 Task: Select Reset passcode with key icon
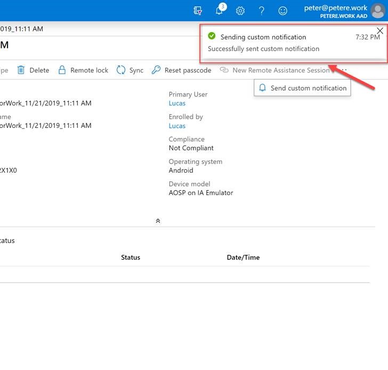pyautogui.click(x=181, y=70)
